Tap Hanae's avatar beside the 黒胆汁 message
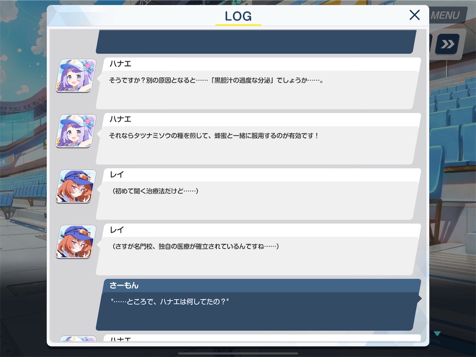This screenshot has width=476, height=357. pos(76,76)
